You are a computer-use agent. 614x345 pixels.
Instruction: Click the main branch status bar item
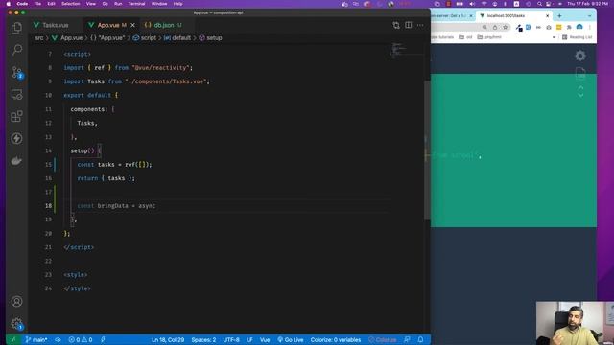(36, 339)
